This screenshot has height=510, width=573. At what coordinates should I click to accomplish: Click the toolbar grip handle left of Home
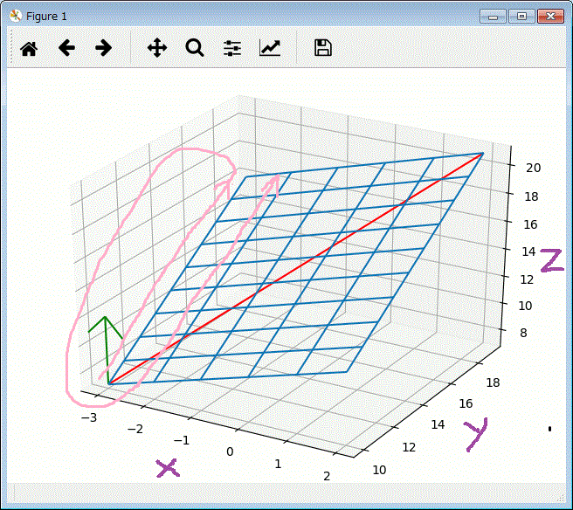point(11,48)
